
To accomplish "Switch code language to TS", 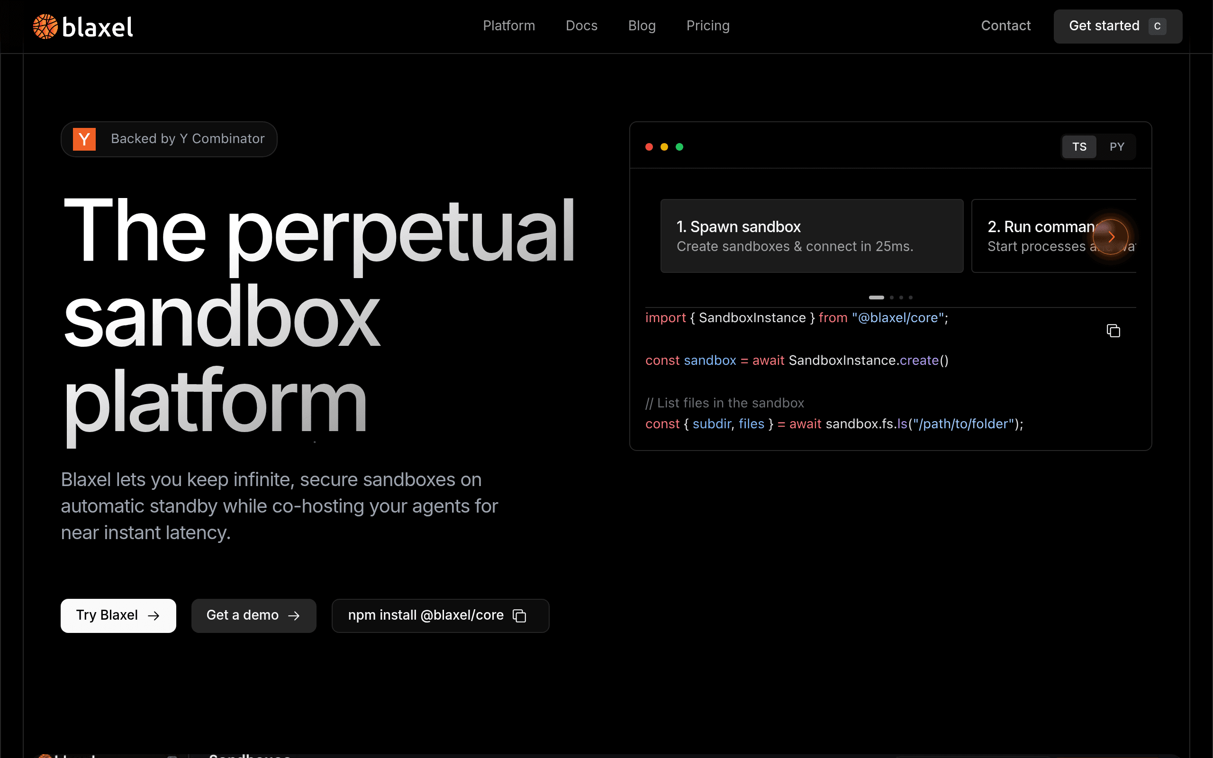I will 1079,147.
